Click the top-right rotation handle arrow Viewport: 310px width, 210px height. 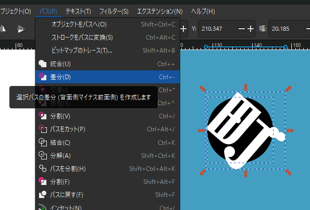coord(289,89)
